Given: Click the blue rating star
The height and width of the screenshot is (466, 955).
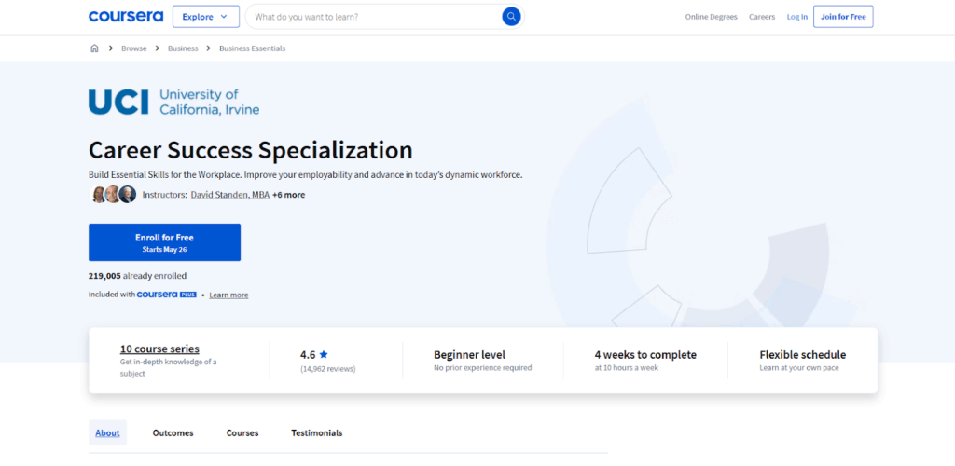Looking at the screenshot, I should pyautogui.click(x=324, y=355).
